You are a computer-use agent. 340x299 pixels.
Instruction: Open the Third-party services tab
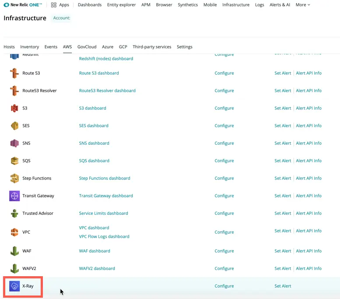click(x=152, y=47)
